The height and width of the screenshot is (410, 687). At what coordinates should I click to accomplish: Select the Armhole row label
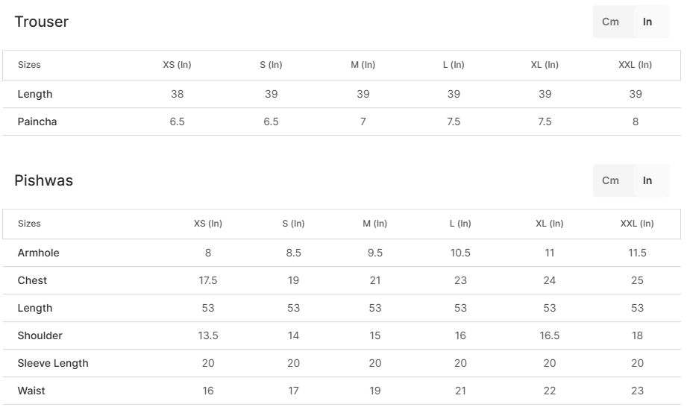coord(39,253)
